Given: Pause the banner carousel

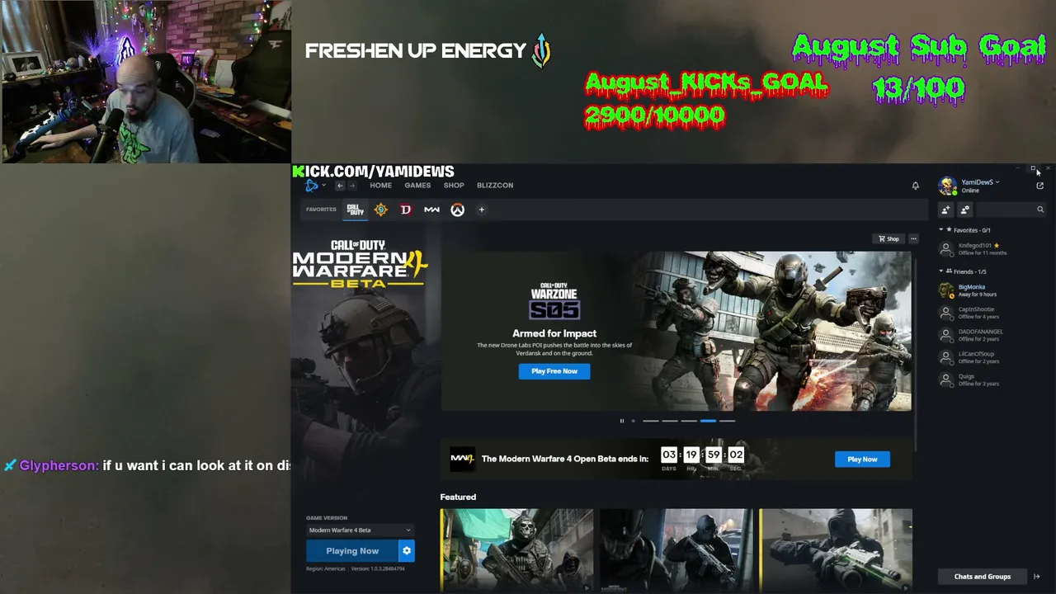Looking at the screenshot, I should [x=622, y=421].
